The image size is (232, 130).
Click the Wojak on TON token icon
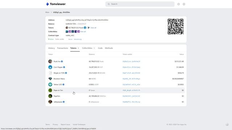(x=50, y=73)
